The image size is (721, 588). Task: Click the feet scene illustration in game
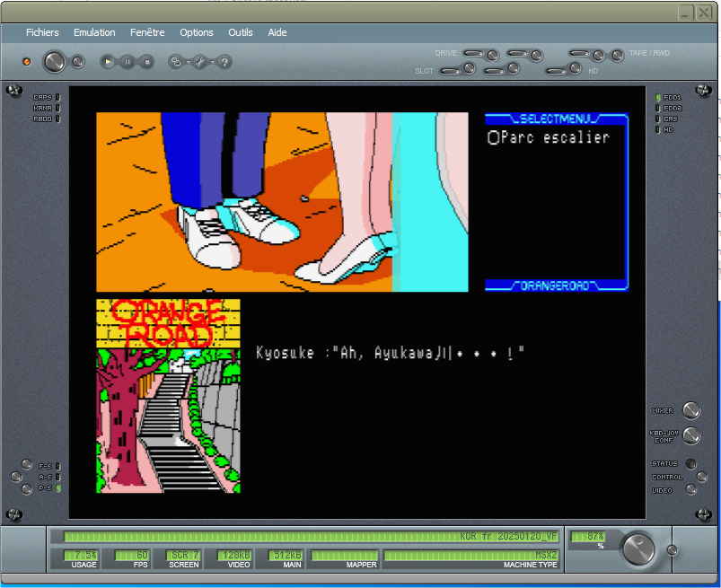(282, 202)
